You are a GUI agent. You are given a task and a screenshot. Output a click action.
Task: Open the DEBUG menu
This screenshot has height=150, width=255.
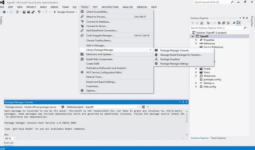pyautogui.click(x=54, y=7)
